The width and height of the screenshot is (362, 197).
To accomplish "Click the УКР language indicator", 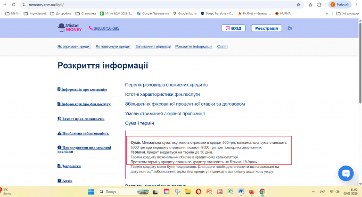I will coord(322,192).
